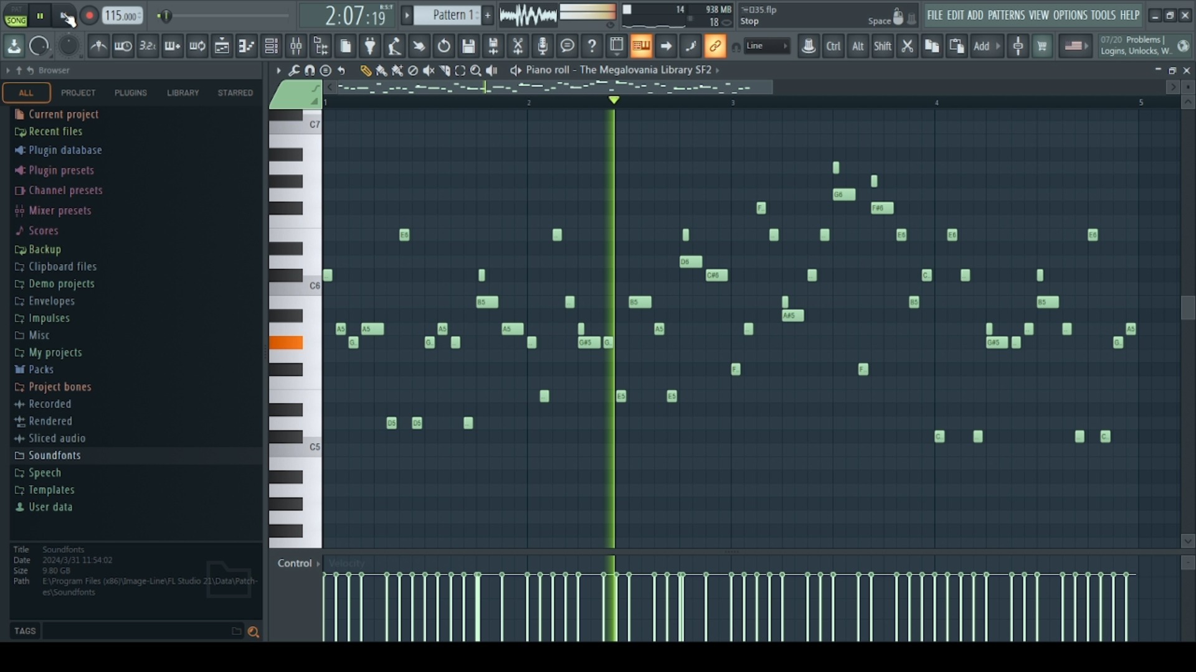Viewport: 1196px width, 672px height.
Task: Toggle the Alt key modifier button
Action: coord(858,46)
